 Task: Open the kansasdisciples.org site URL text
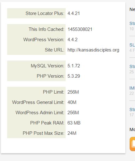93,50
